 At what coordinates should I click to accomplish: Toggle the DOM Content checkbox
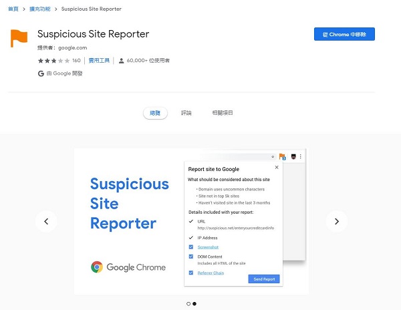click(x=191, y=257)
